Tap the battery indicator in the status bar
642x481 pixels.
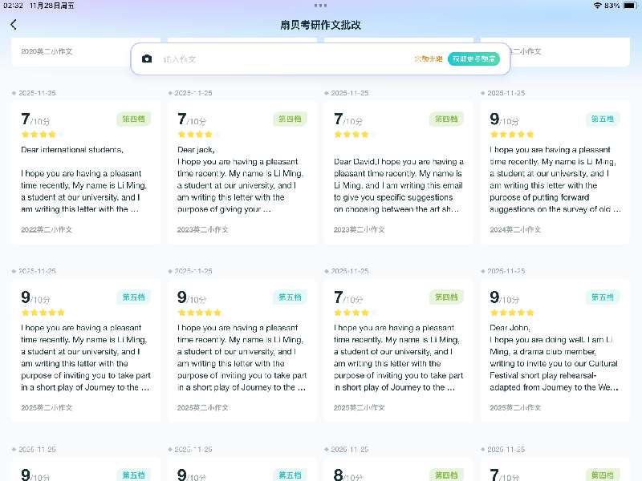point(629,6)
